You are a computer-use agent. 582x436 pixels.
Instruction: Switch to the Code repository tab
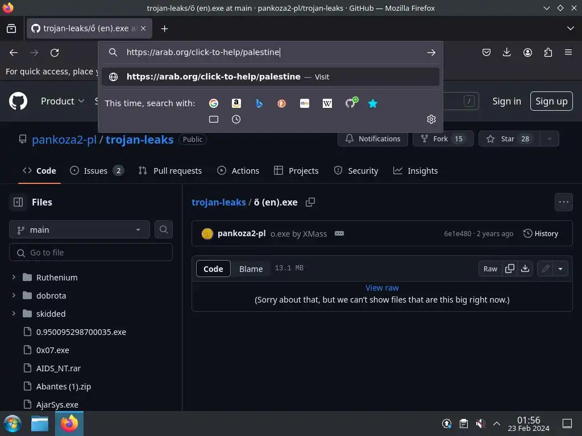click(39, 171)
